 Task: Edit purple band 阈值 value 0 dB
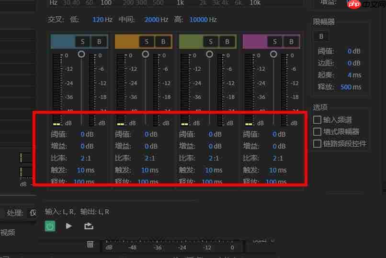[x=279, y=134]
